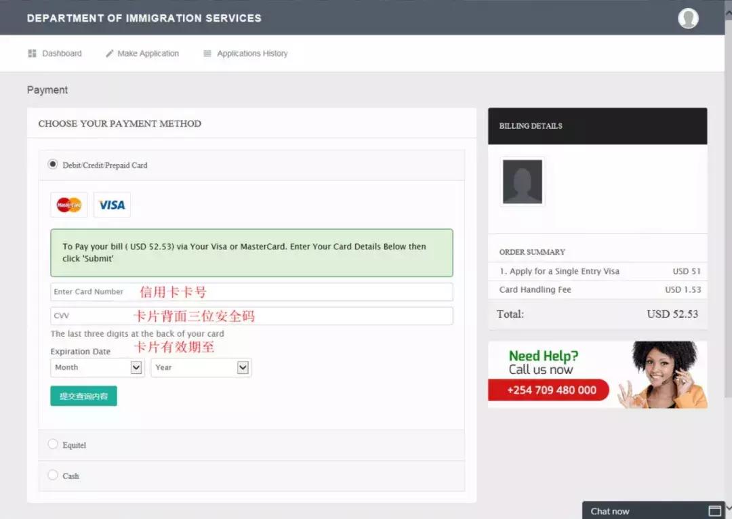Expand the Chat now window icon
732x519 pixels.
715,511
